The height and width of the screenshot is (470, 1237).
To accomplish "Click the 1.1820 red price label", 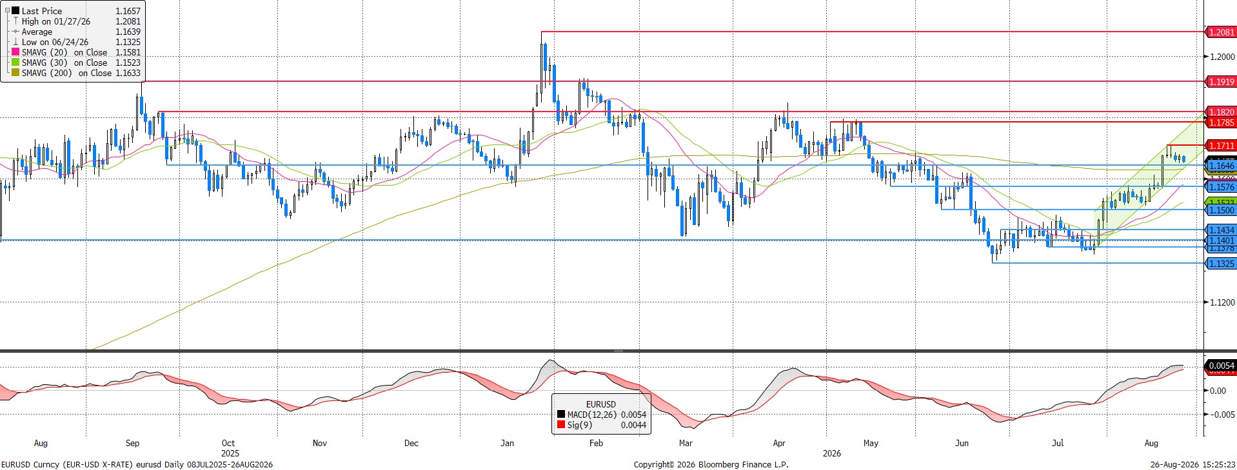I will [x=1221, y=112].
